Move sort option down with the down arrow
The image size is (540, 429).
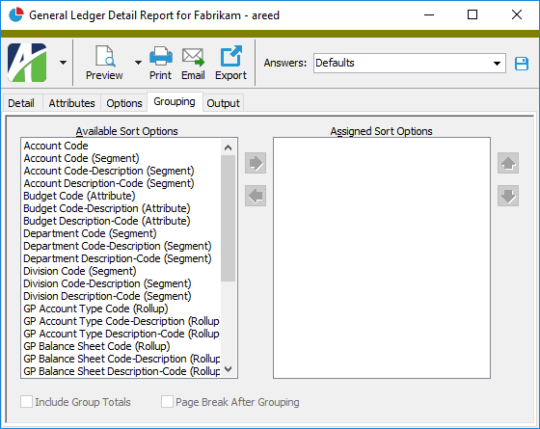click(x=508, y=196)
